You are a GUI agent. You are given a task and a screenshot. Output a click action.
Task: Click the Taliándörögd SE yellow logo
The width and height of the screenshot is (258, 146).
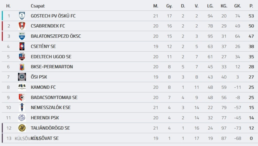coord(22,128)
